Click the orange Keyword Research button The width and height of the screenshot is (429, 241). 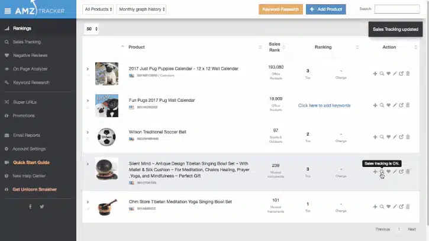pos(280,9)
